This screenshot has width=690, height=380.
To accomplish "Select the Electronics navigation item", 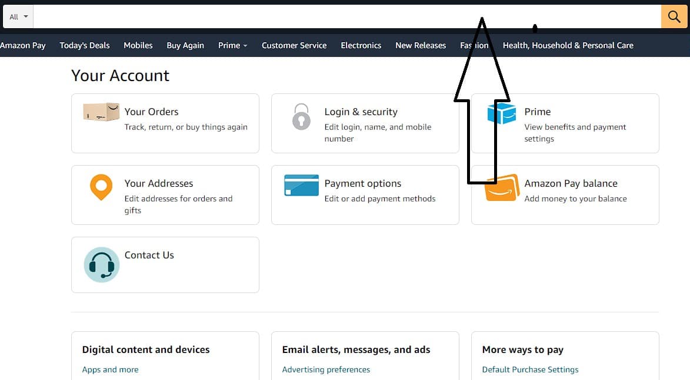I will [x=361, y=45].
